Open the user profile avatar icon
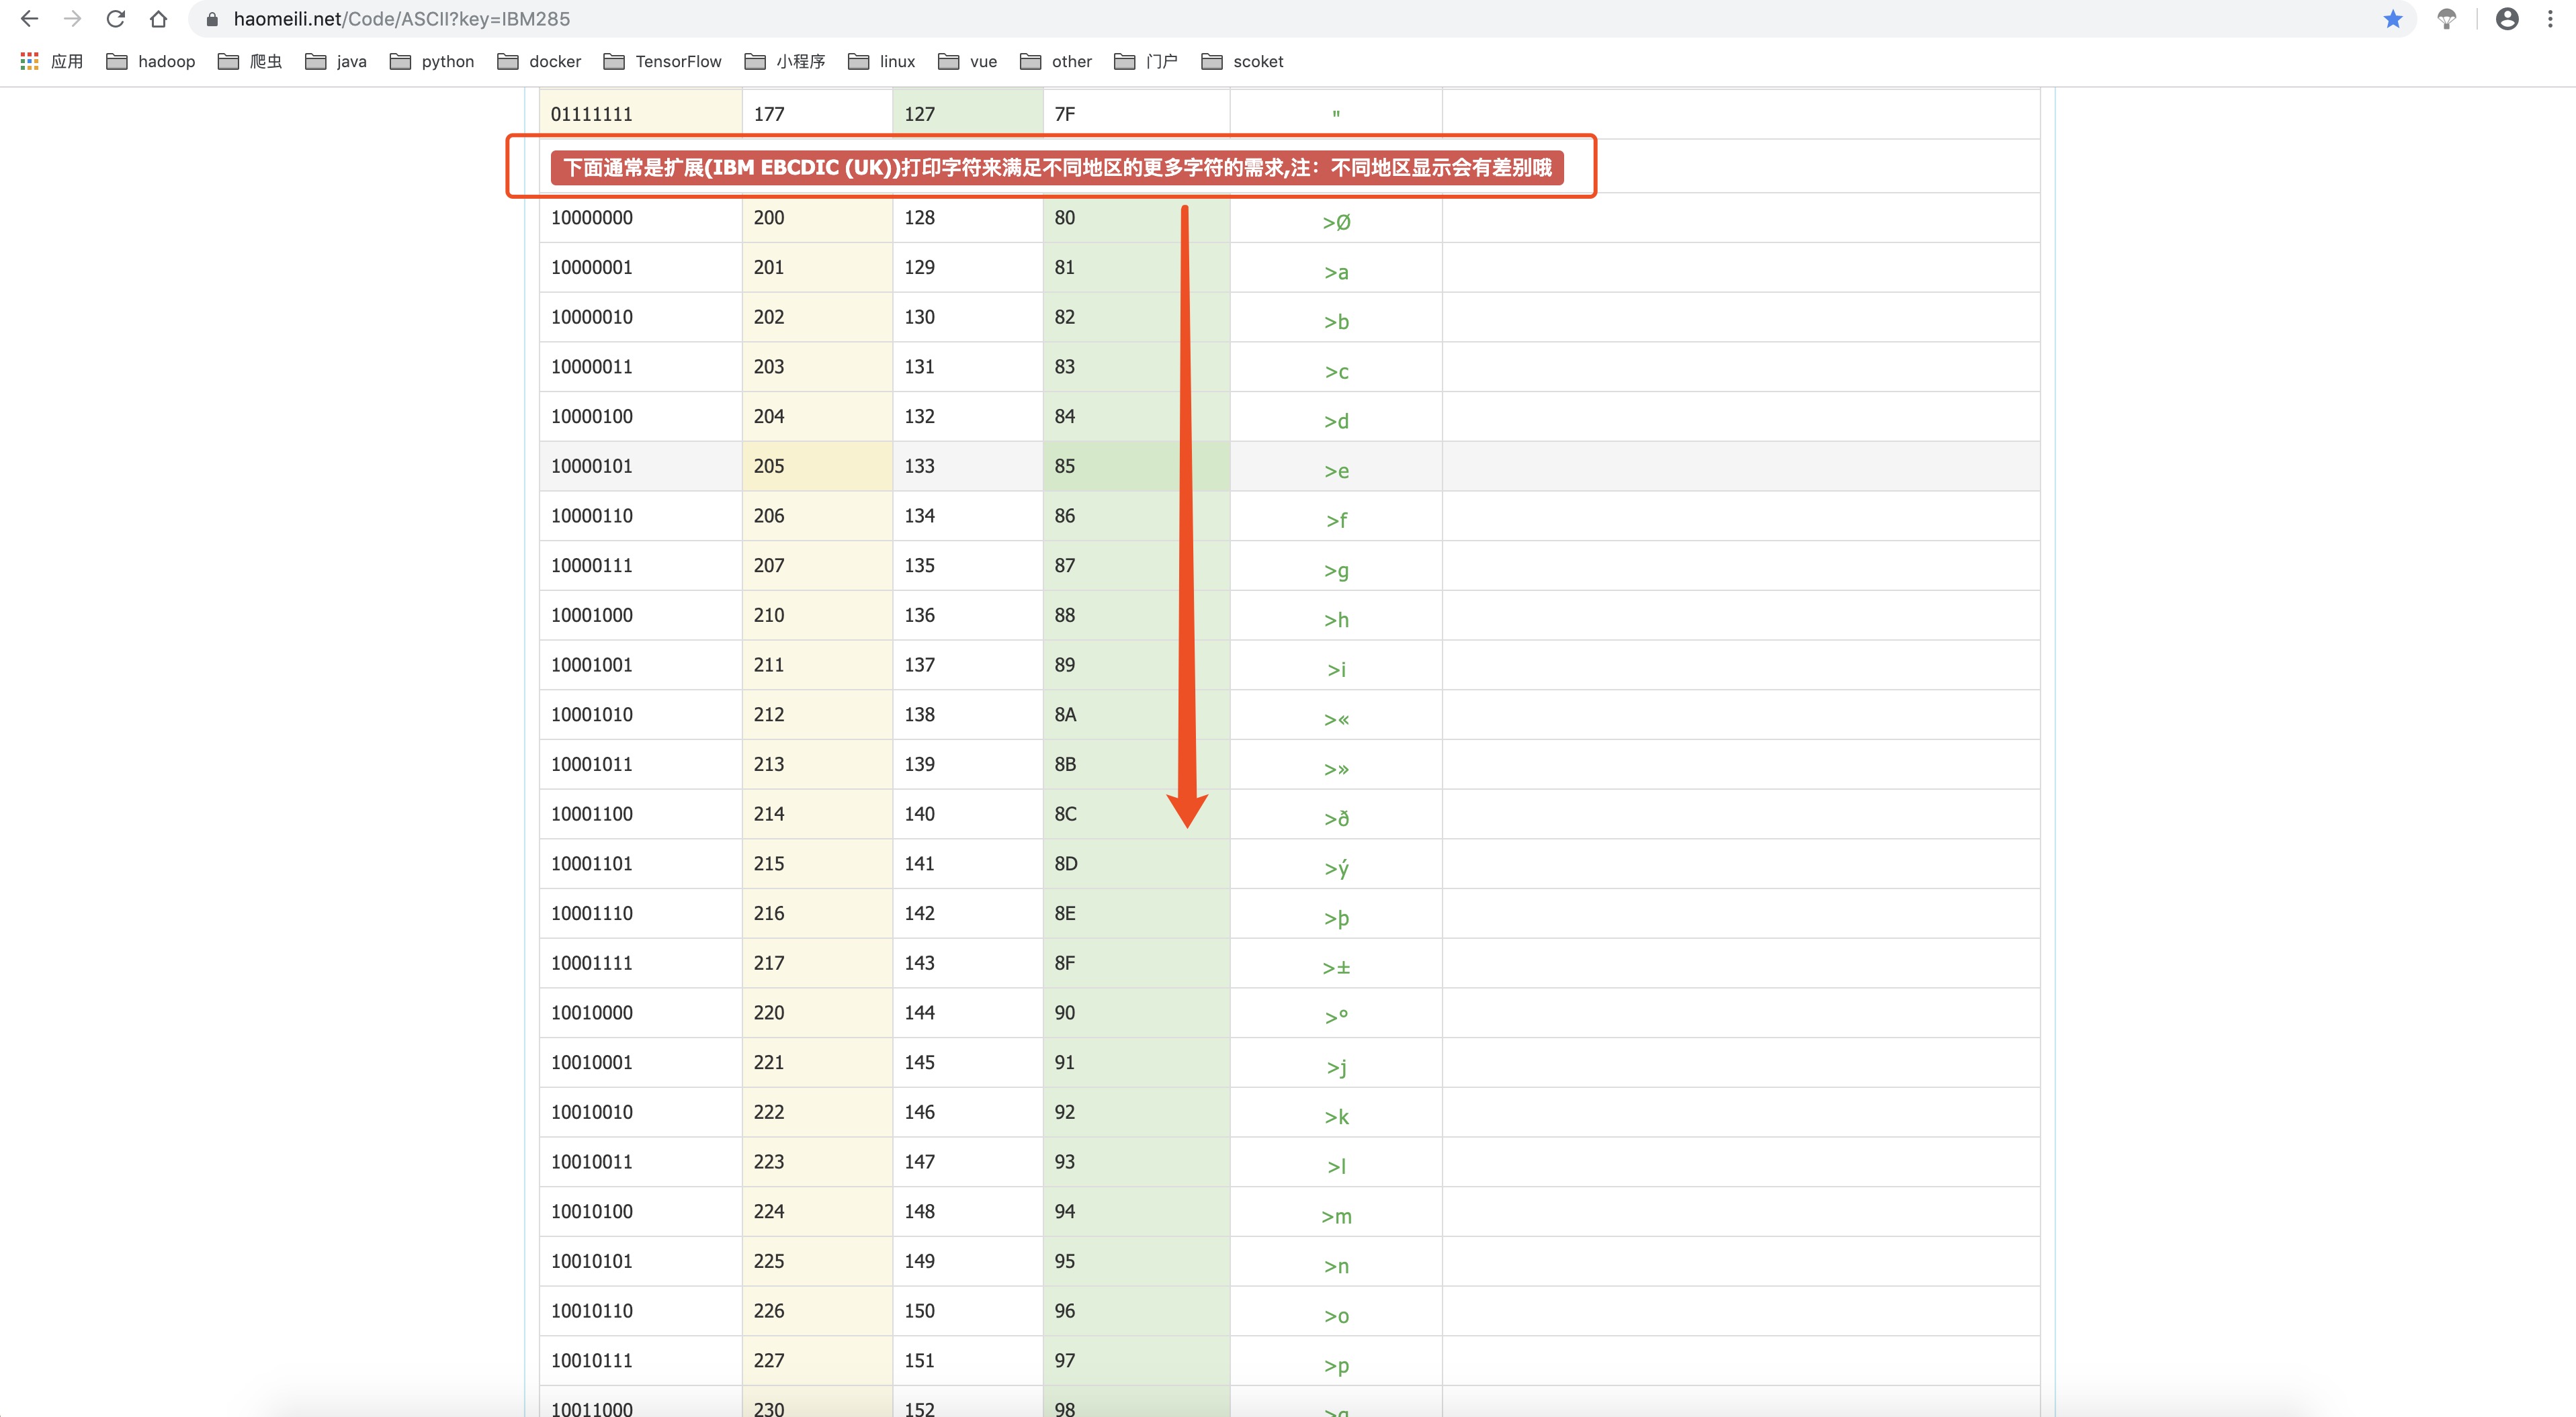Viewport: 2576px width, 1417px height. (2506, 19)
